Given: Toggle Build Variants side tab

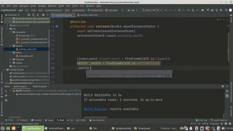Looking at the screenshot, I should 1,108.
